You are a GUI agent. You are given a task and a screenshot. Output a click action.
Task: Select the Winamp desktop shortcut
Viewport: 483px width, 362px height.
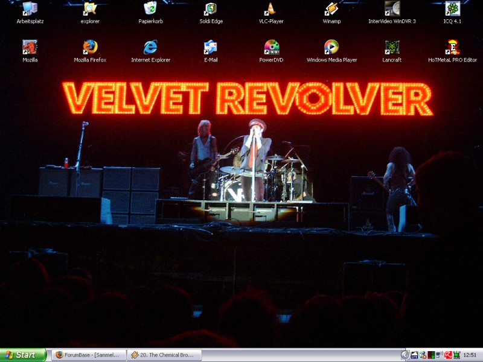331,13
